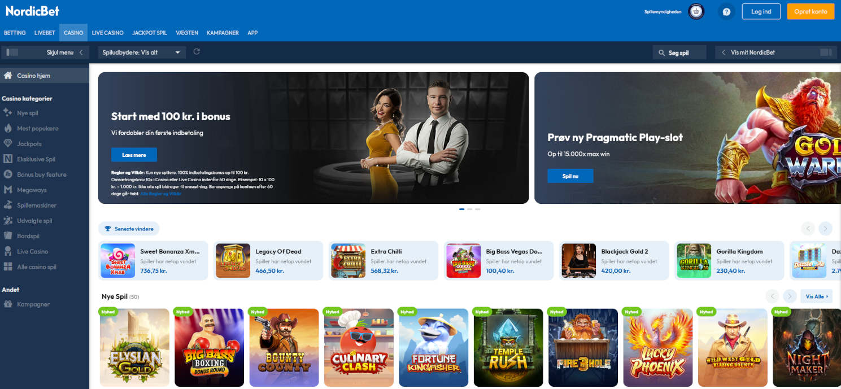The height and width of the screenshot is (389, 841).
Task: Click the refresh icon beside Spiludbydere
Action: (x=197, y=52)
